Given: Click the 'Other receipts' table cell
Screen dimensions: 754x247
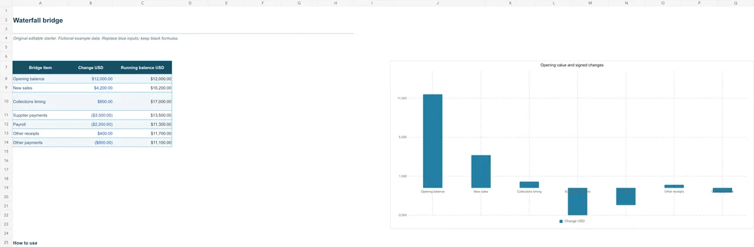Looking at the screenshot, I should (40, 133).
